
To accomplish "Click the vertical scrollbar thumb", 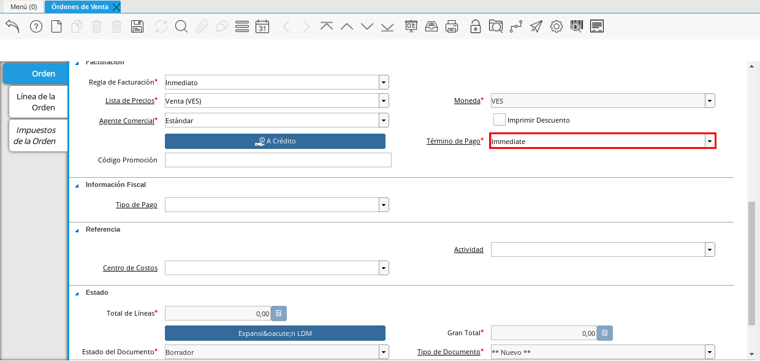I will pos(752,262).
